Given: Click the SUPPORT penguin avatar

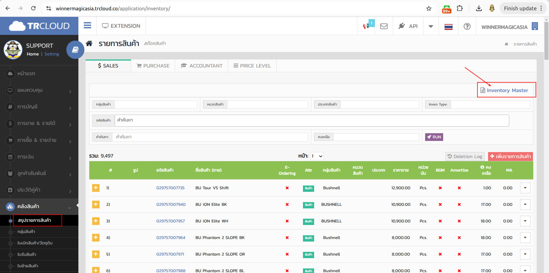Looking at the screenshot, I should pyautogui.click(x=13, y=50).
